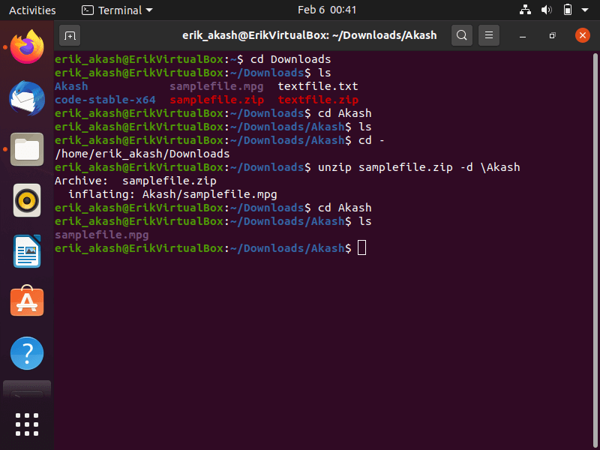
Task: Launch Thunderbird Mail from the dock
Action: tap(27, 97)
